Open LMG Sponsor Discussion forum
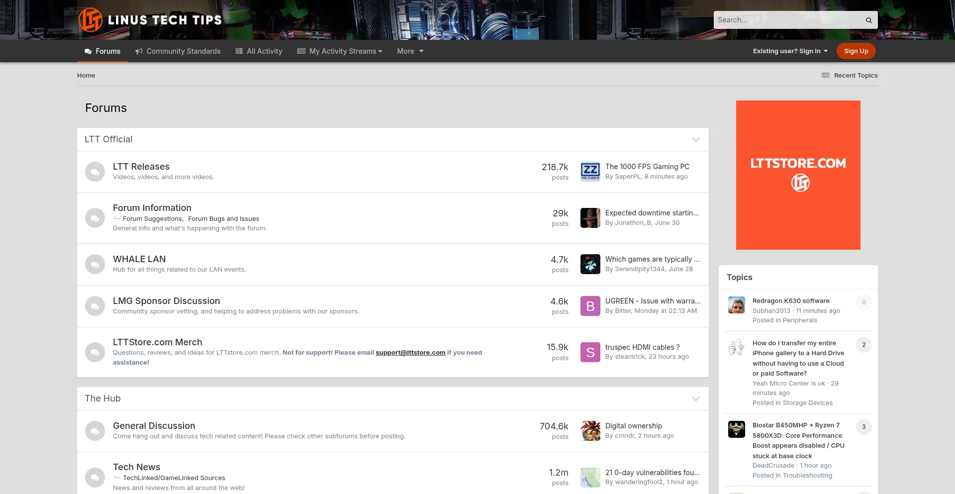955x494 pixels. pos(166,301)
